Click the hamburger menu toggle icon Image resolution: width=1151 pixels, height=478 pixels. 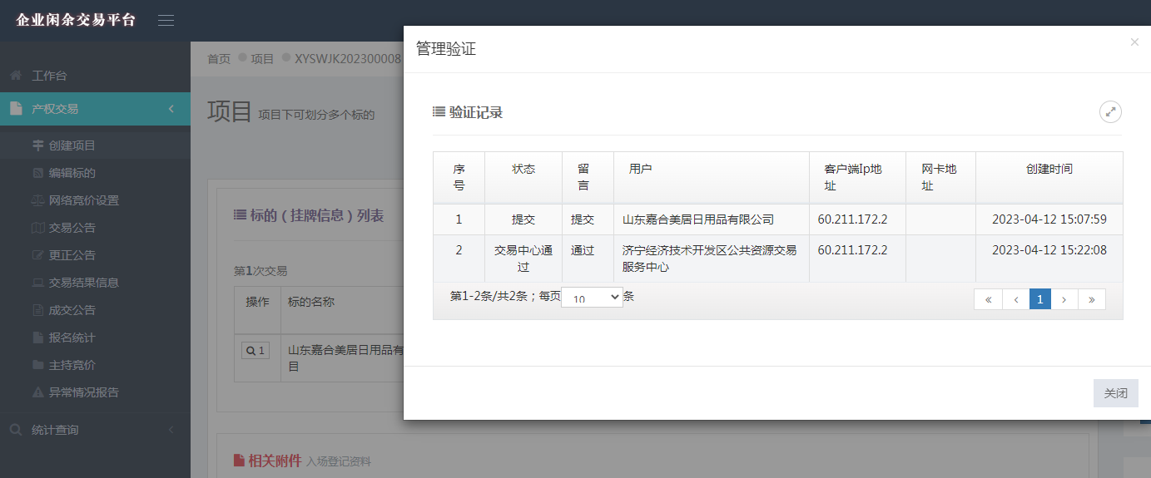[x=166, y=20]
